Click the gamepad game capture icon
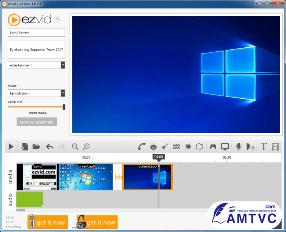The width and height of the screenshot is (286, 232). 213,147
